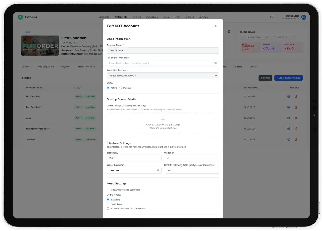
Task: Reveal the Waiter Password value
Action: click(158, 170)
